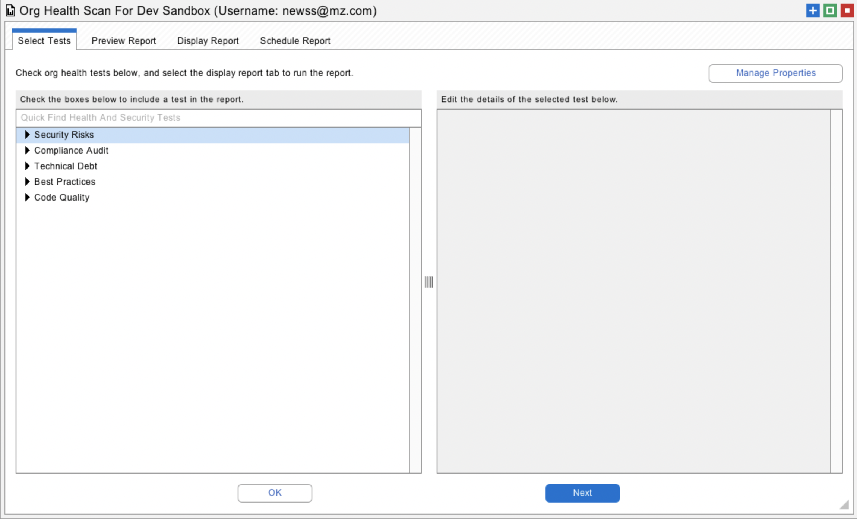Click the Manage Properties button
The height and width of the screenshot is (519, 857).
click(775, 73)
